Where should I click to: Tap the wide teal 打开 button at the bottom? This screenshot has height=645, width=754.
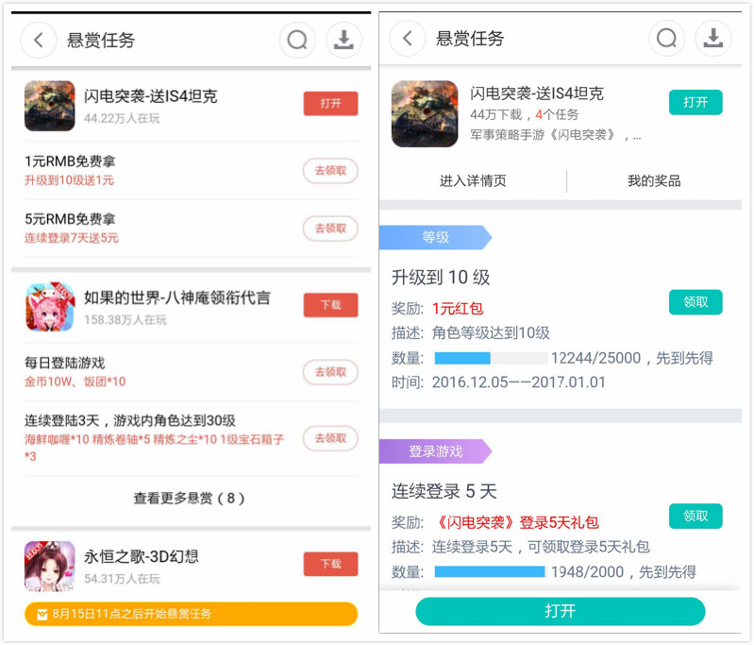(x=560, y=611)
